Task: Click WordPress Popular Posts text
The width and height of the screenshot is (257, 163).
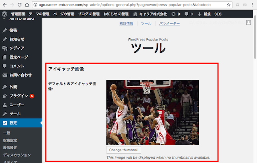Action: pyautogui.click(x=148, y=39)
